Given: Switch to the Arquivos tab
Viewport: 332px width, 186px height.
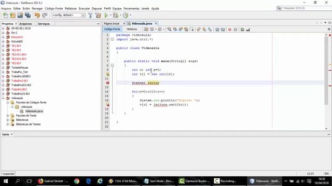Looking at the screenshot, I should [x=25, y=24].
